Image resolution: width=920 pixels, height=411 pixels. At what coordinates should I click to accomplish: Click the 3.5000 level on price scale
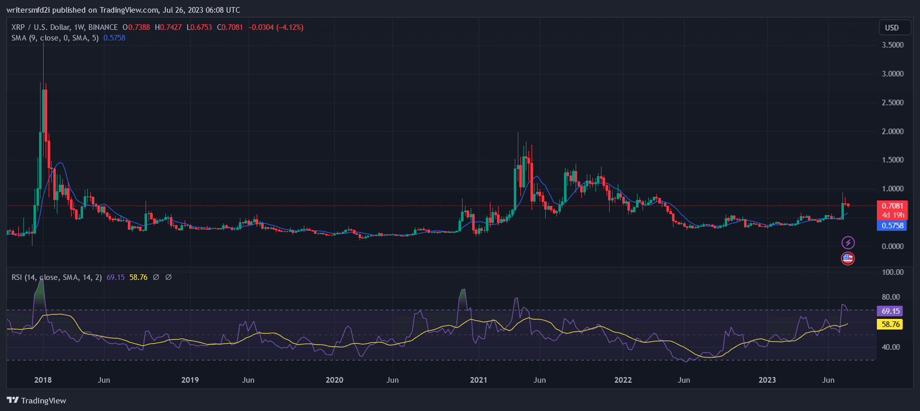[x=893, y=45]
